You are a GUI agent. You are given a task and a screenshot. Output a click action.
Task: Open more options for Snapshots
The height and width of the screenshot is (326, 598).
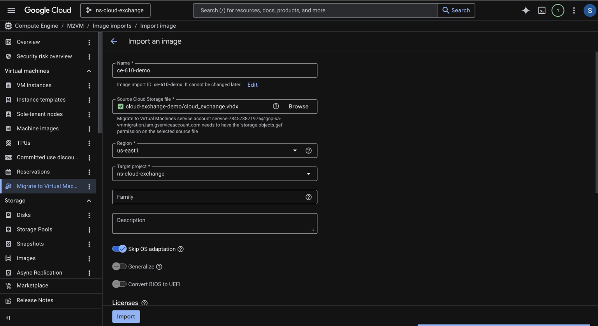click(x=89, y=244)
